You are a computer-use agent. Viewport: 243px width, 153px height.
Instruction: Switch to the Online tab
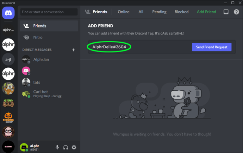coord(124,12)
